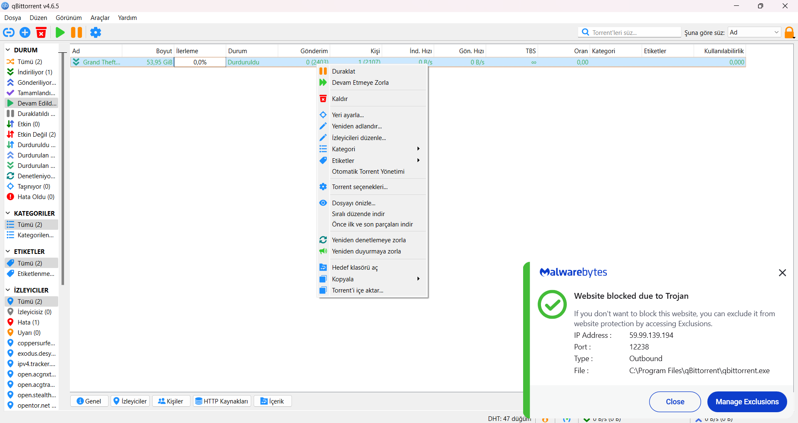Switch to the Genel tab
Image resolution: width=798 pixels, height=423 pixels.
click(x=89, y=401)
